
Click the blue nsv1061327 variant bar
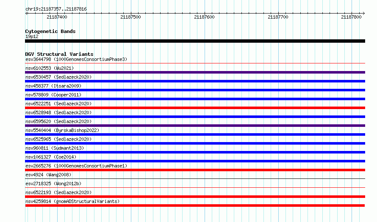195,161
